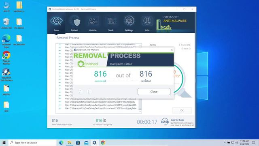Click the green 816 removed count
Screen dimensions: 259x146
100,74
